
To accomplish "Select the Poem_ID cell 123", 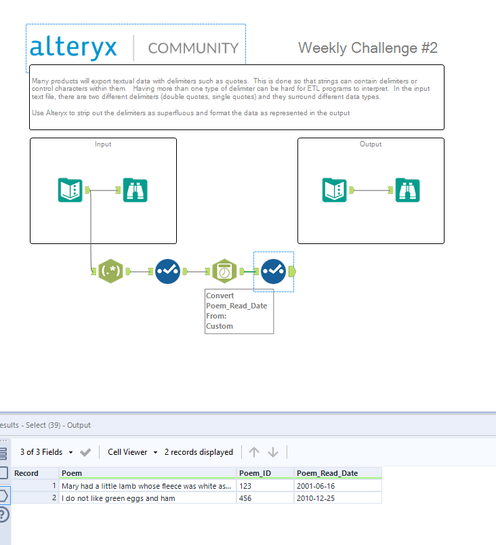I will coord(266,486).
